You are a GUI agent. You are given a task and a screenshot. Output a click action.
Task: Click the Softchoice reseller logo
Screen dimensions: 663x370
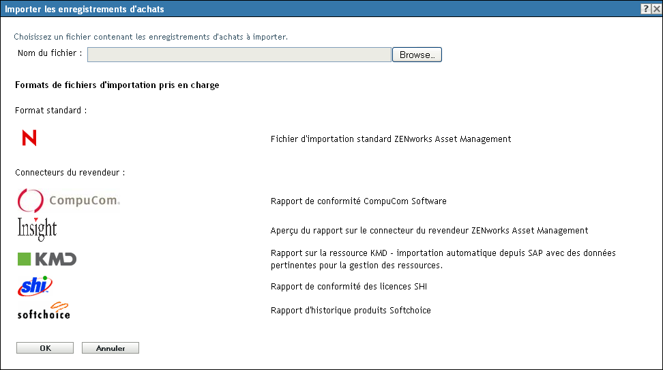44,311
